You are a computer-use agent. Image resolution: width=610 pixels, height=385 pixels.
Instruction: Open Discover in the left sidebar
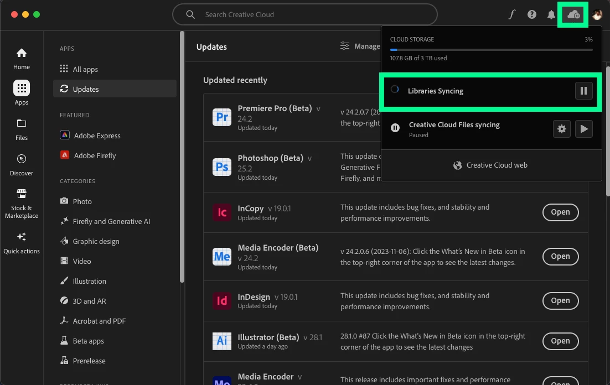[x=22, y=165]
